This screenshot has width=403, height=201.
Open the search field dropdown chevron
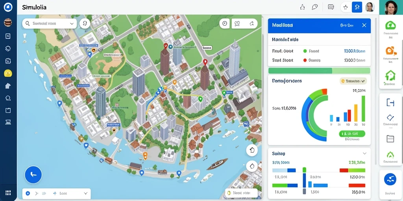(72, 24)
